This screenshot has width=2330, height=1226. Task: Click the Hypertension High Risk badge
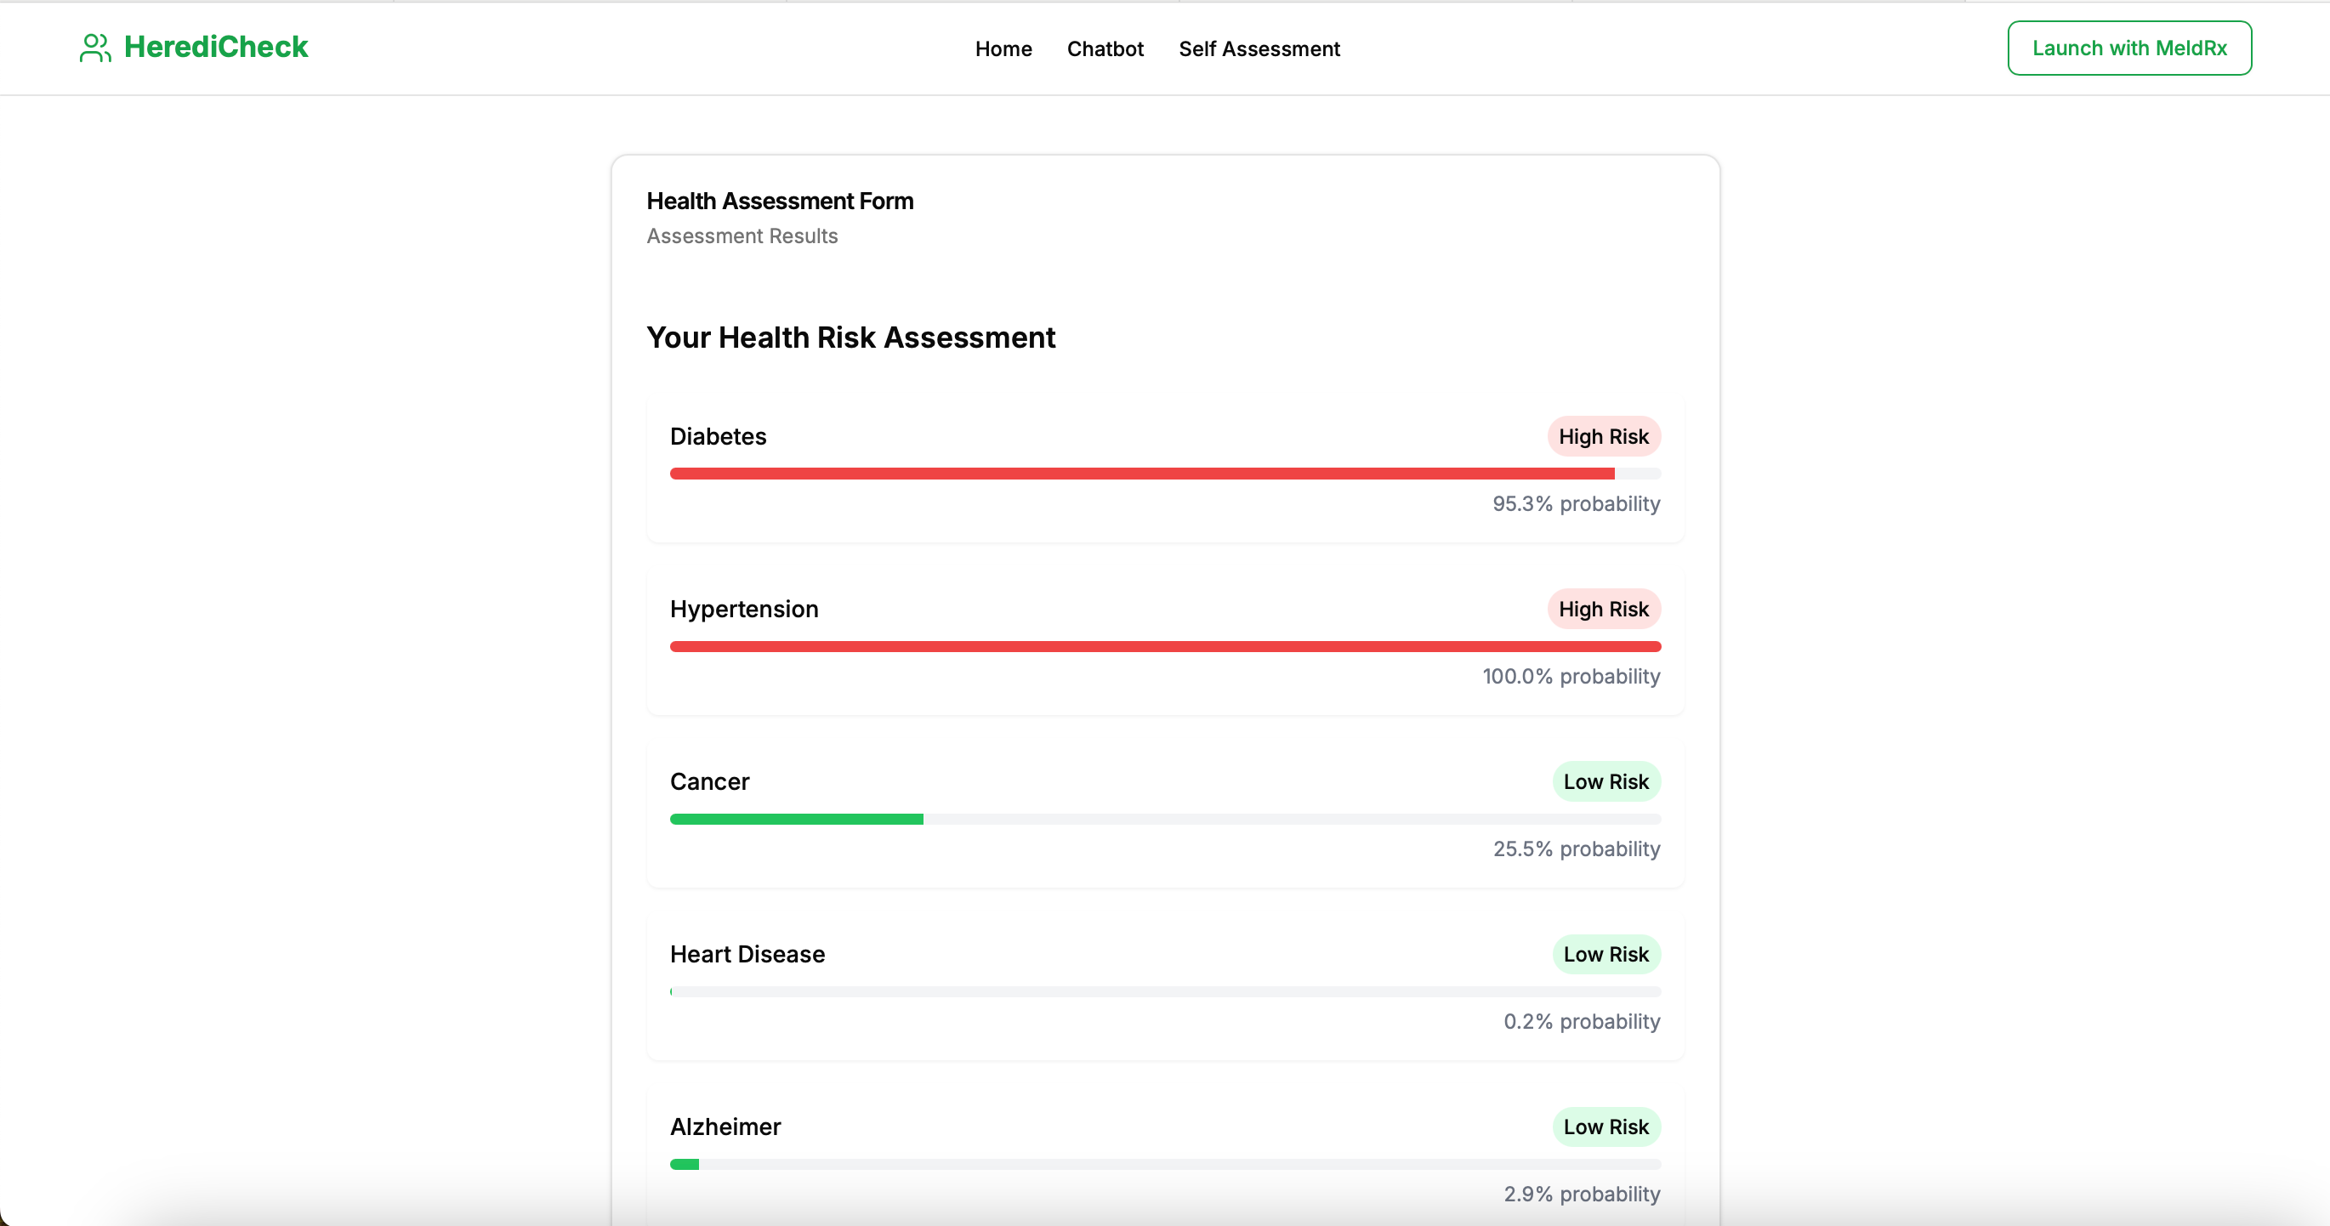(1603, 610)
